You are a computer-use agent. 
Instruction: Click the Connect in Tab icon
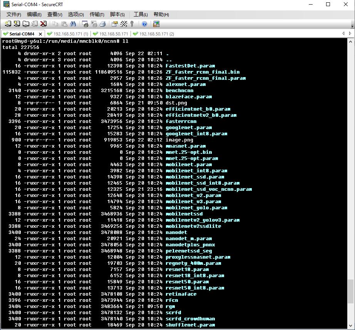[25, 24]
